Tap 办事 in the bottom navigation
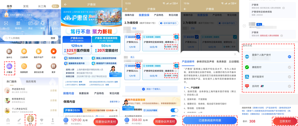This screenshot has height=126, width=298. click(19, 121)
